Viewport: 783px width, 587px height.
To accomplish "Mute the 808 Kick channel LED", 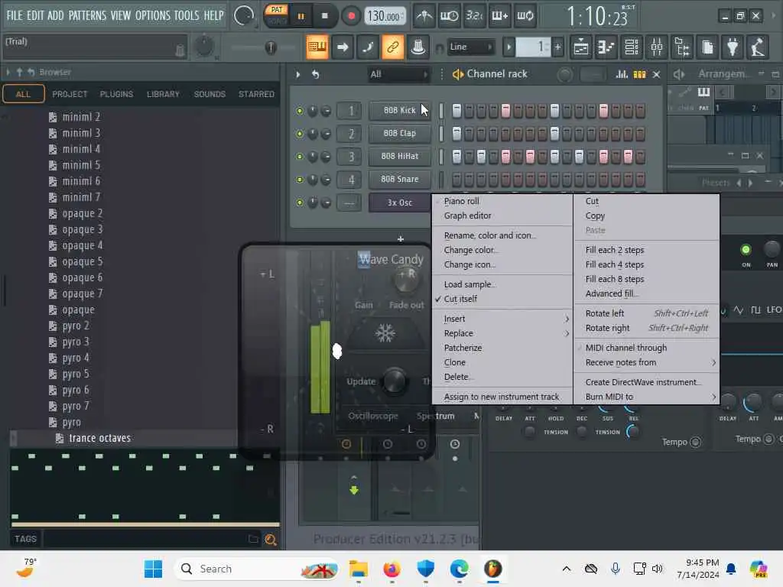I will 299,111.
